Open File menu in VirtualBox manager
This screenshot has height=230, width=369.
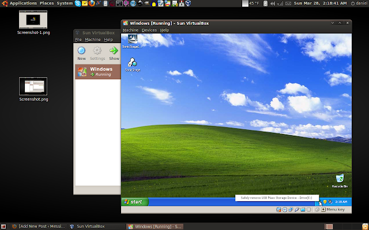(78, 40)
